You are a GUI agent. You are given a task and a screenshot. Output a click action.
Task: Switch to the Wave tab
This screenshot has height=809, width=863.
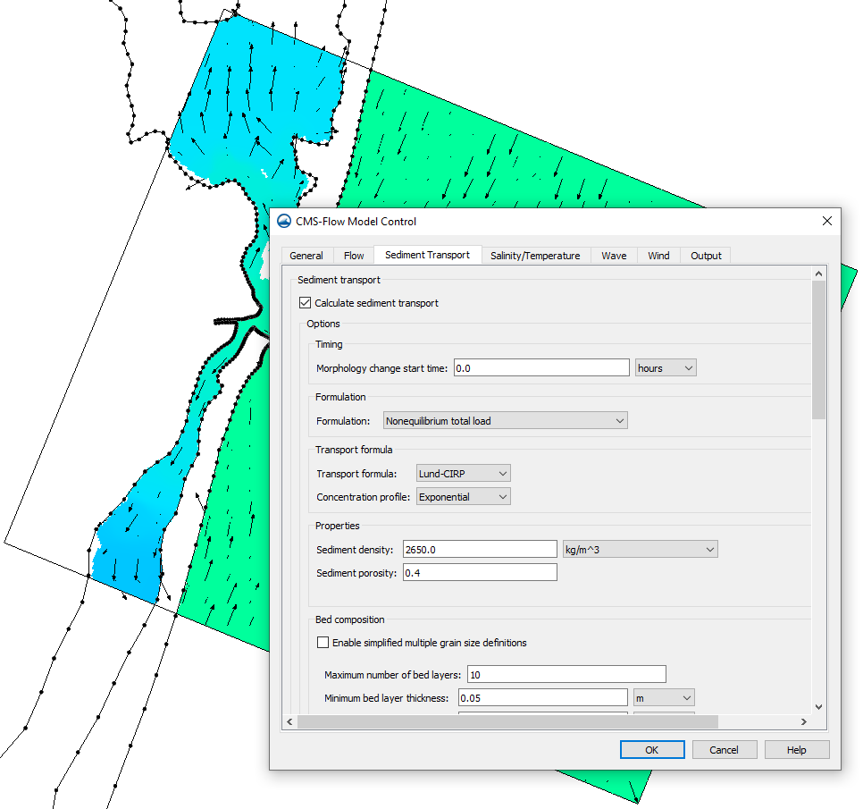pos(614,255)
